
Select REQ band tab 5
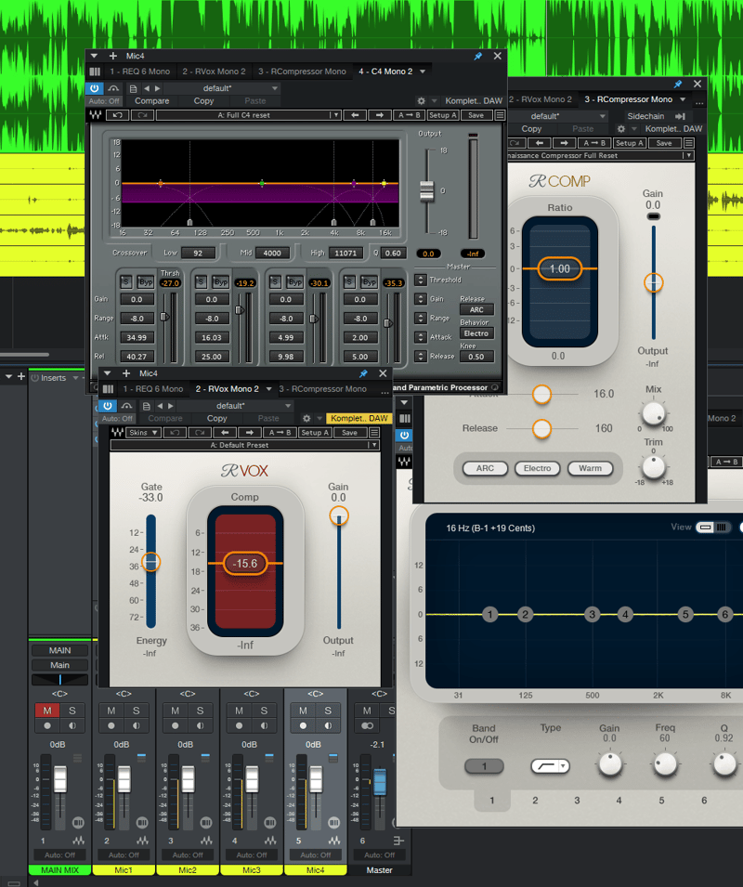coord(661,801)
